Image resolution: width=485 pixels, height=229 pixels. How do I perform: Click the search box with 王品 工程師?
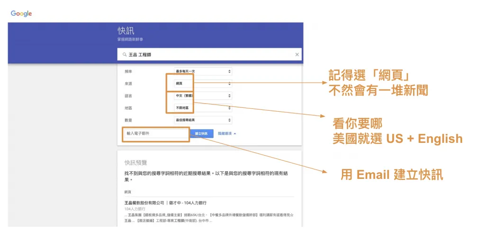pos(209,54)
